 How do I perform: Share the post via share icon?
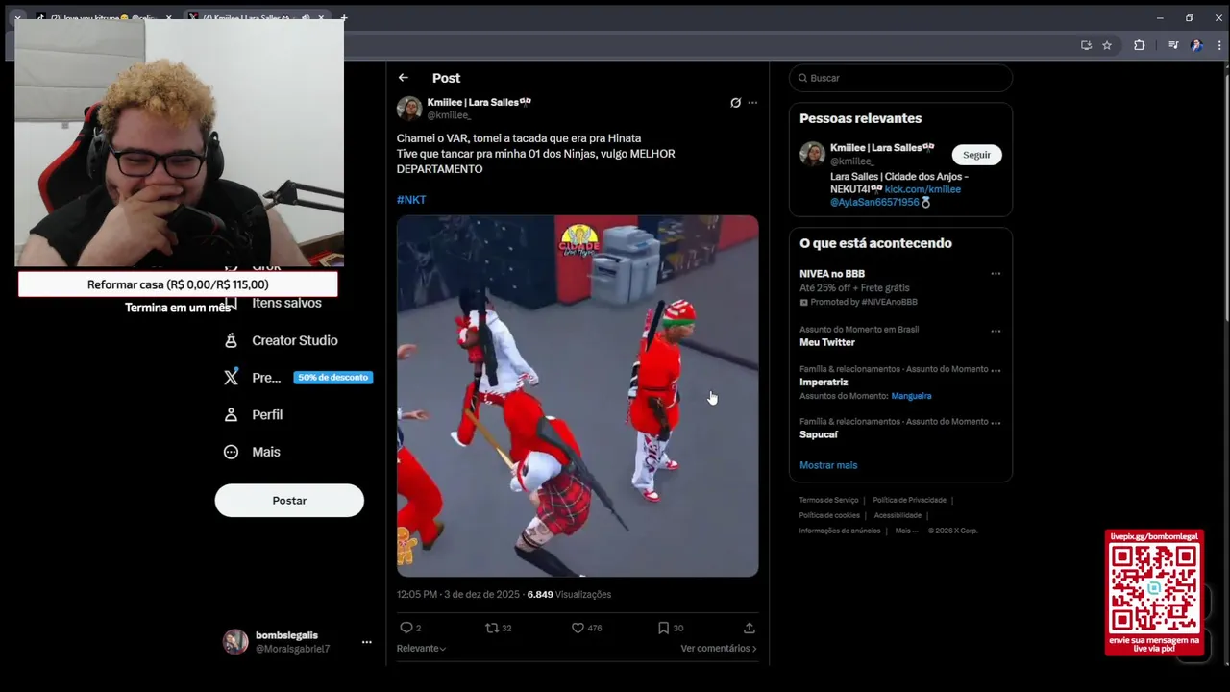coord(750,628)
